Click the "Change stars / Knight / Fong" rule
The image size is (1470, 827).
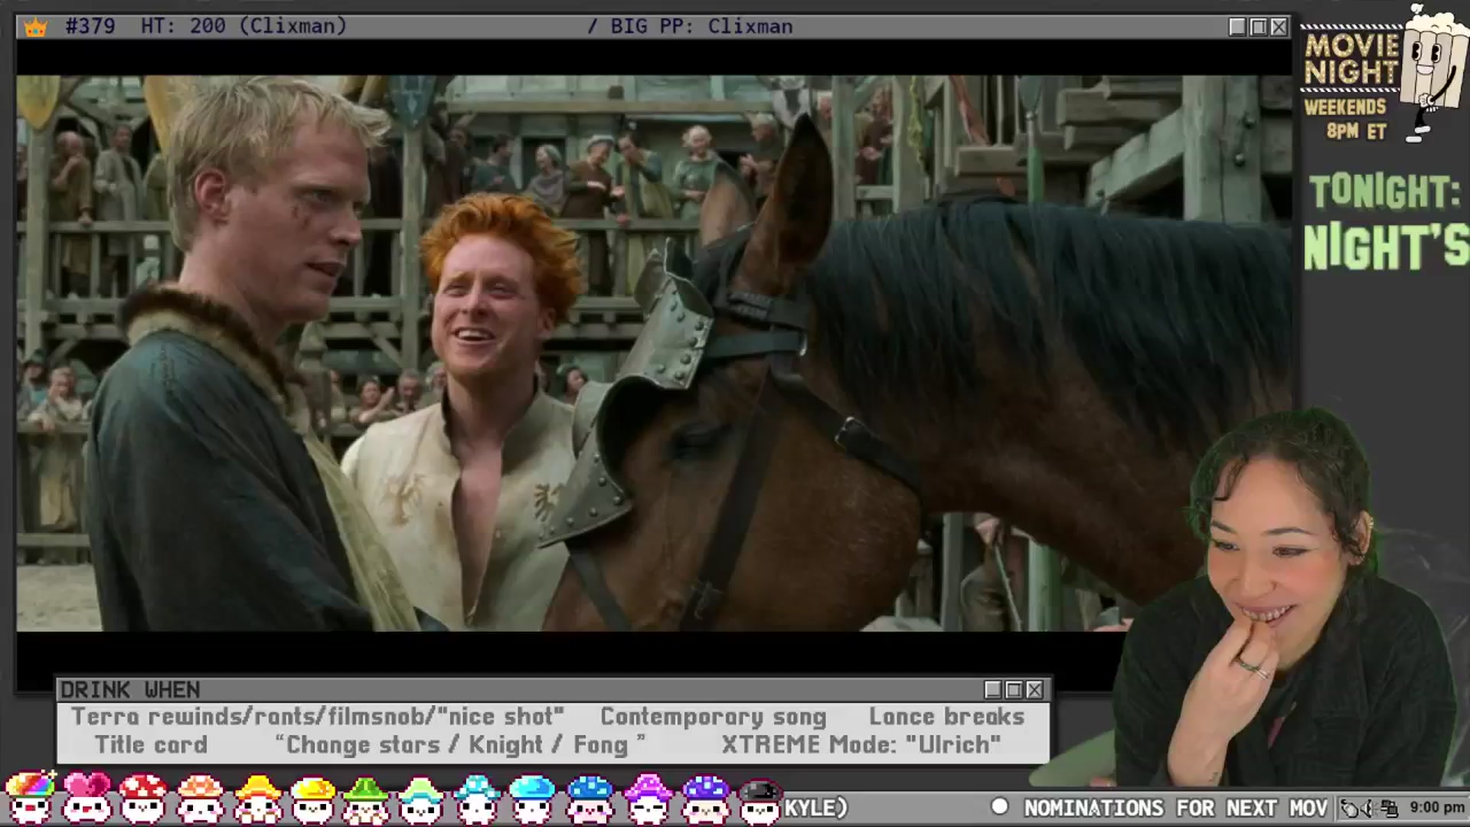point(460,744)
